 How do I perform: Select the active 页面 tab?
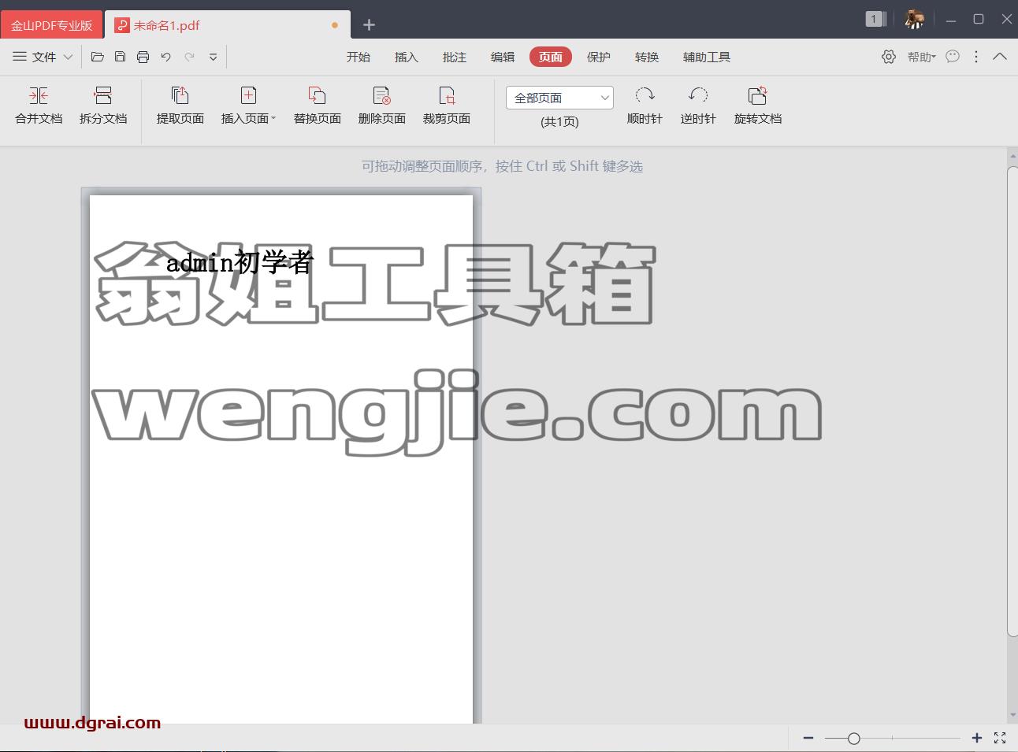(551, 57)
